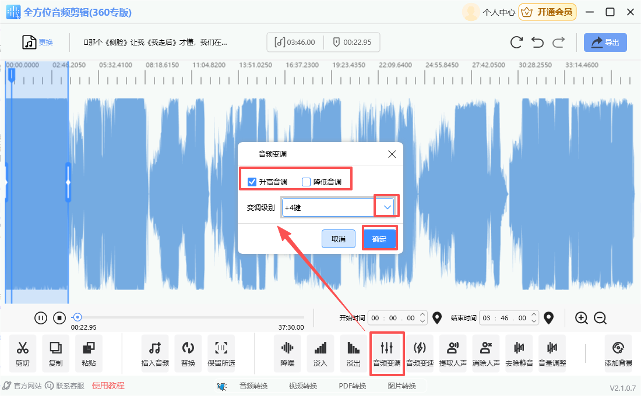Pause playback with the pause button
The height and width of the screenshot is (396, 641).
(41, 318)
